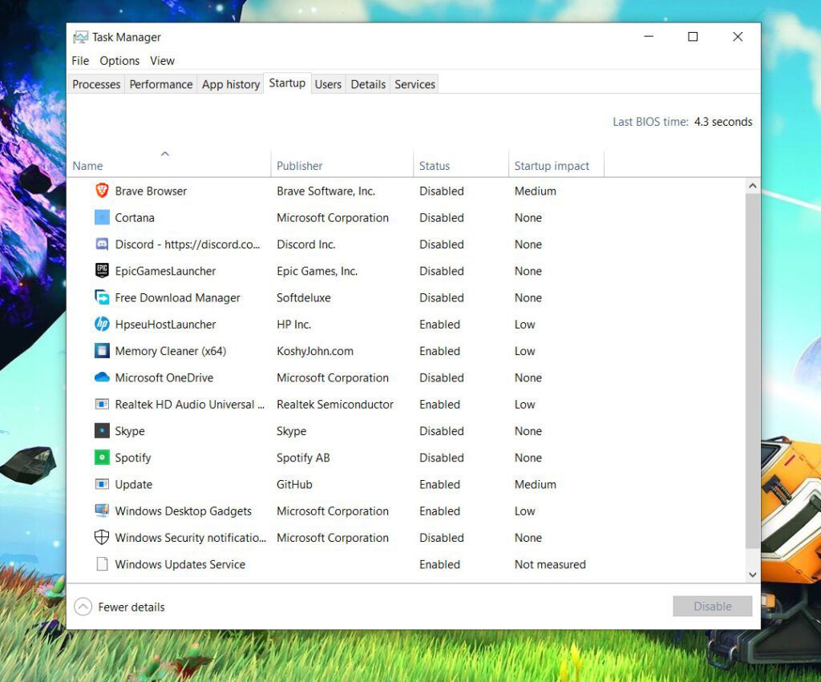Click the Task Manager title bar icon
Screen dimensions: 821x682
[x=81, y=37]
